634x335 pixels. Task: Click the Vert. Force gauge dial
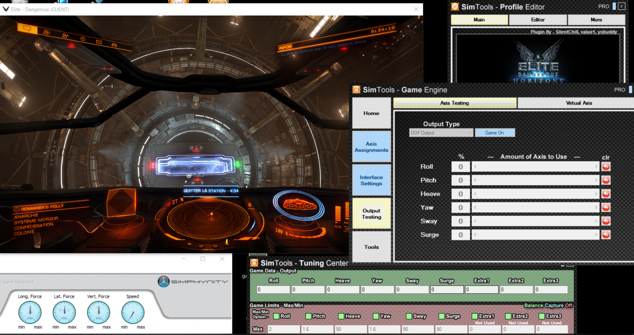(x=98, y=312)
